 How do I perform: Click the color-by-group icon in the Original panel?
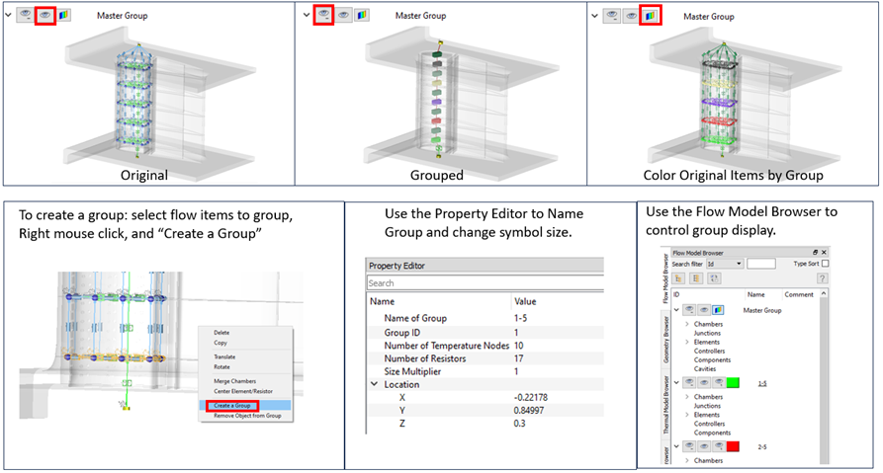[x=63, y=16]
